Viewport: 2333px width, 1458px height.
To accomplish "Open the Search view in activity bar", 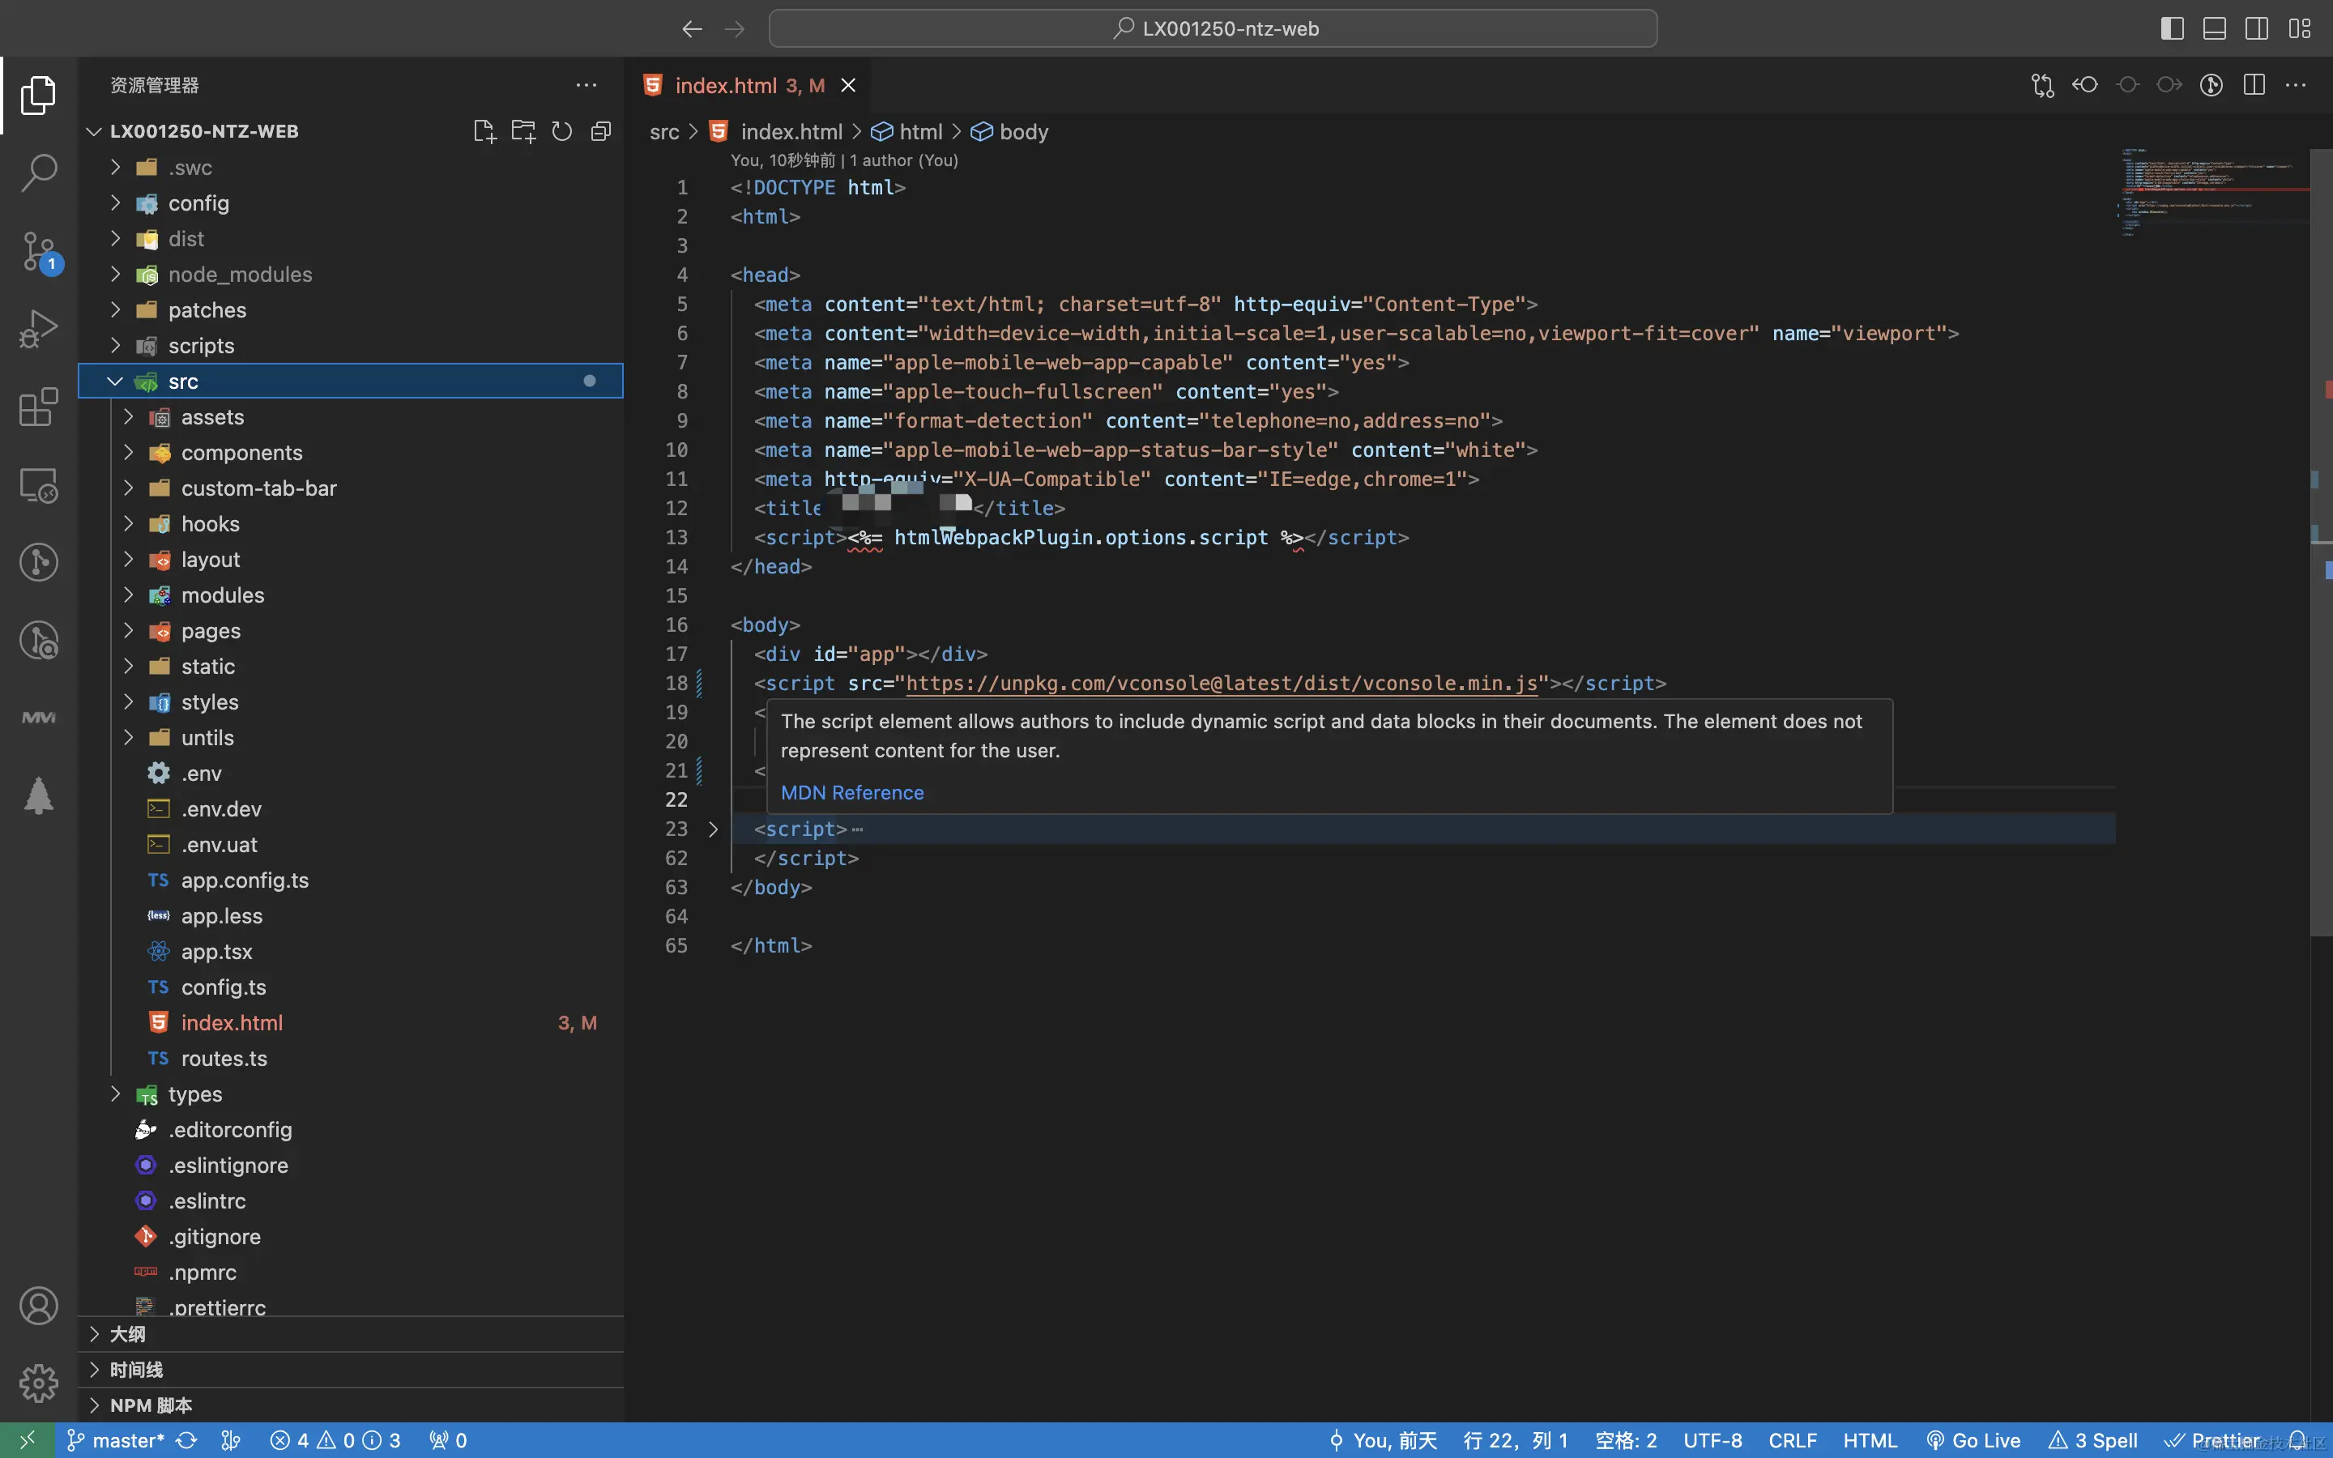I will (x=39, y=173).
